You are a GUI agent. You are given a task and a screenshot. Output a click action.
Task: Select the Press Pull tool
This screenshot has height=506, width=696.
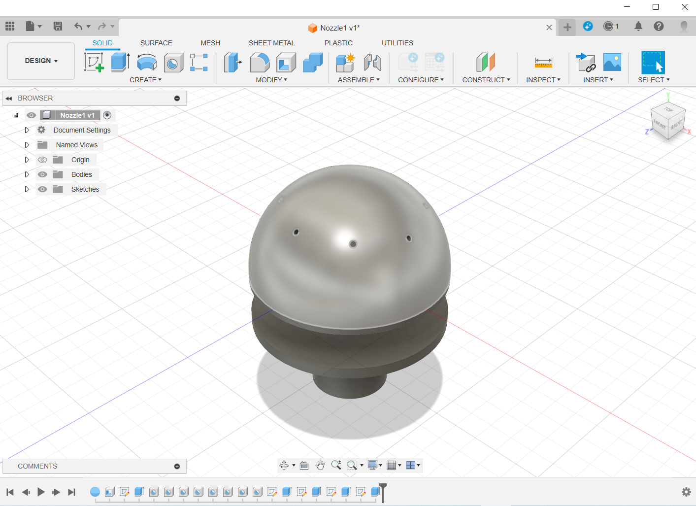click(232, 63)
